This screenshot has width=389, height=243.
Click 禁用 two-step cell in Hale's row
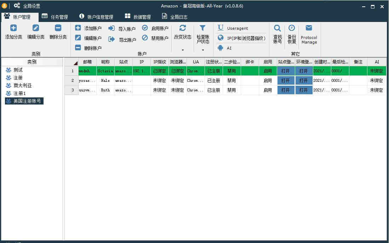232,81
